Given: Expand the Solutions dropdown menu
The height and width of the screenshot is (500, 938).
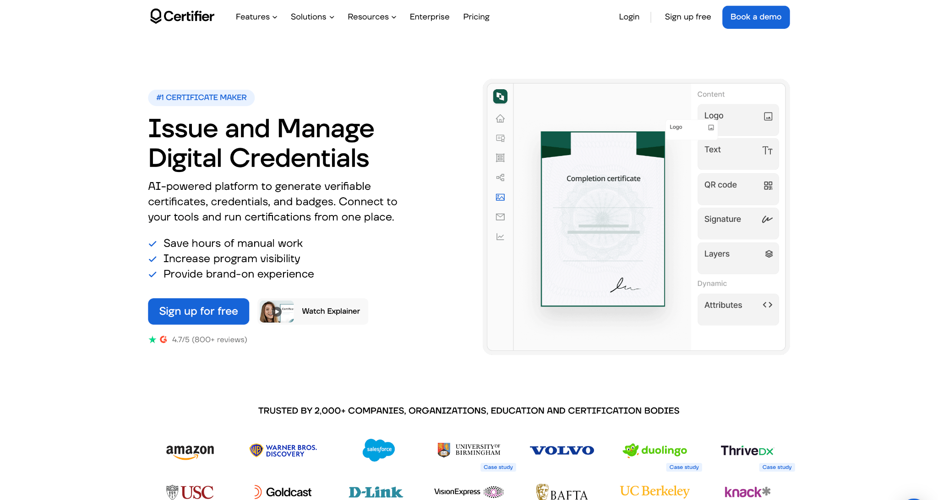Looking at the screenshot, I should (x=312, y=17).
